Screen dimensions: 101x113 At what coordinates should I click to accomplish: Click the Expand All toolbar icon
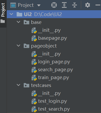(64, 5)
